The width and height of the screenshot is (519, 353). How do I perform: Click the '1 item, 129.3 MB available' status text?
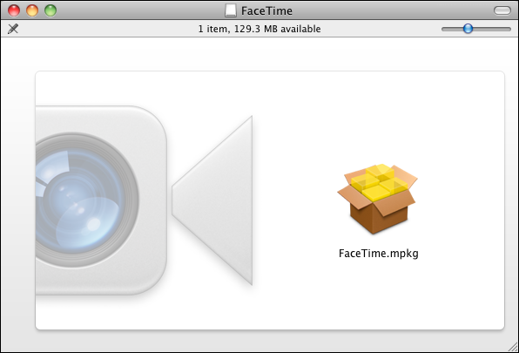259,29
